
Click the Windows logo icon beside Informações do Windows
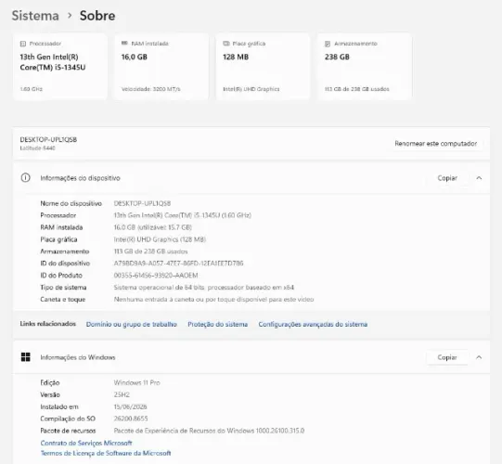[x=26, y=357]
